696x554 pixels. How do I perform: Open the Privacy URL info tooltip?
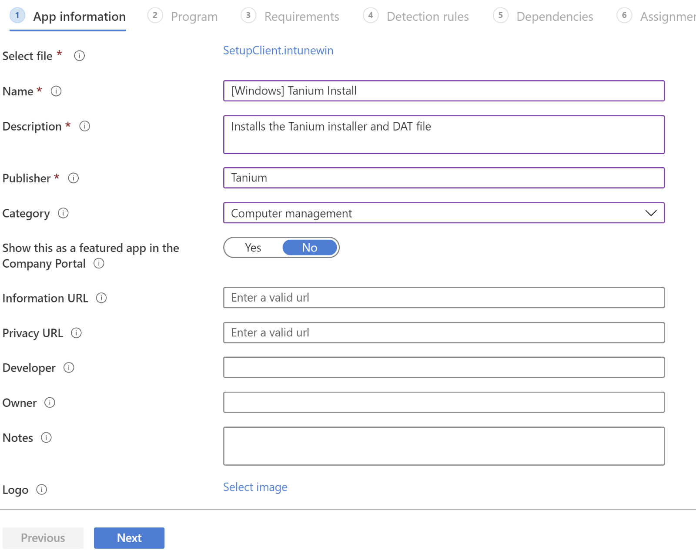[77, 333]
